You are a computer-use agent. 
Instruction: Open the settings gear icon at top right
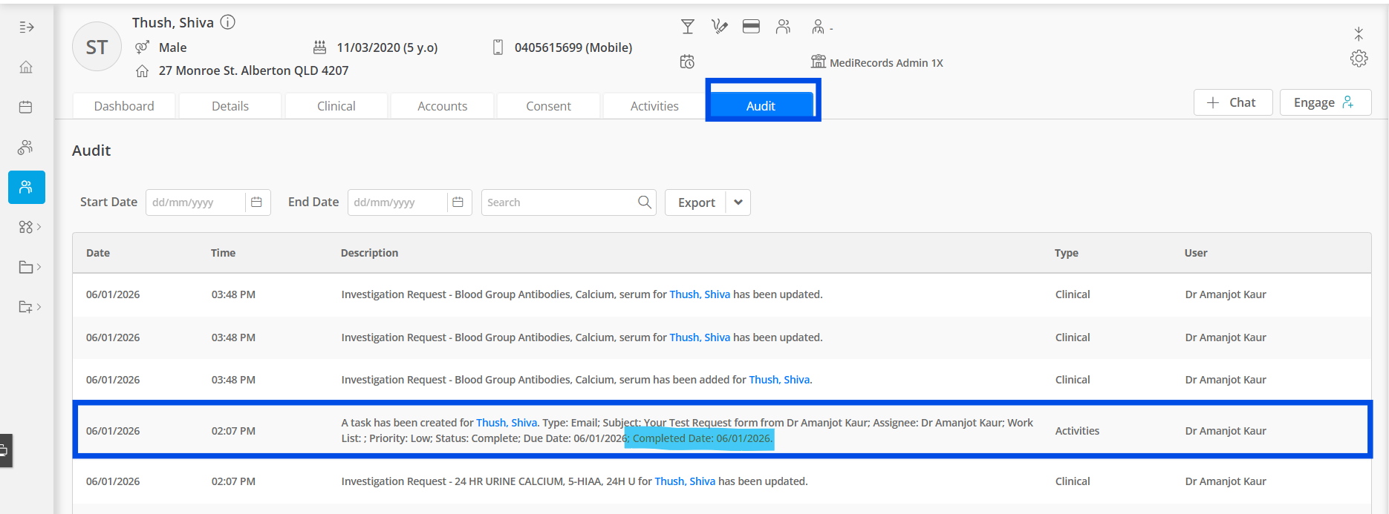click(1359, 59)
